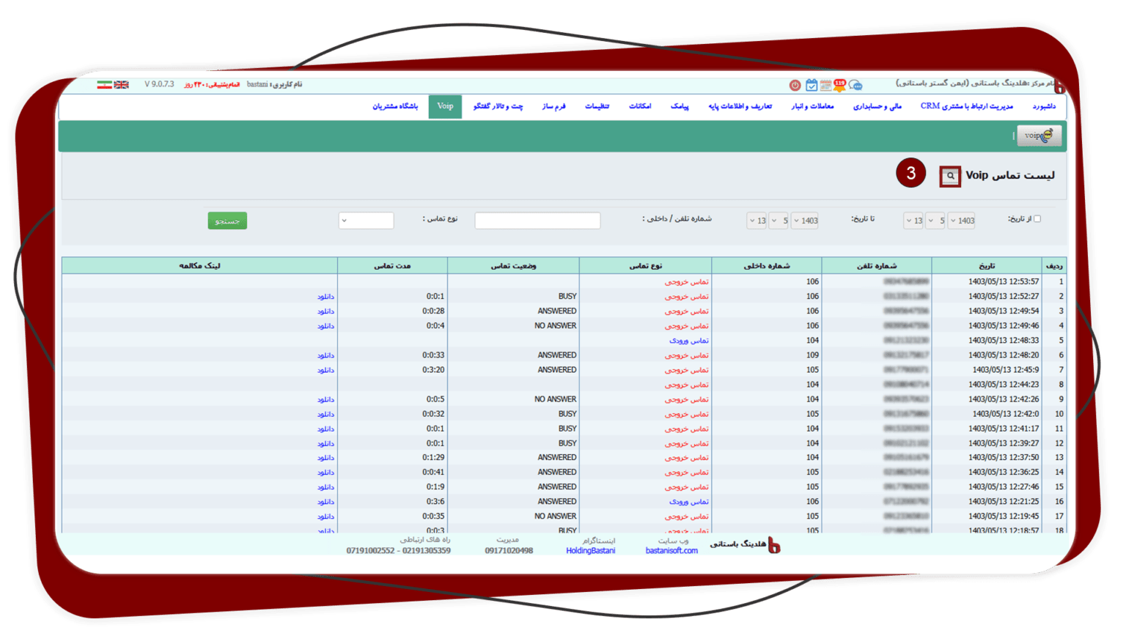
Task: Click the magnifier icon beside لیست تماس Voip
Action: pos(950,176)
